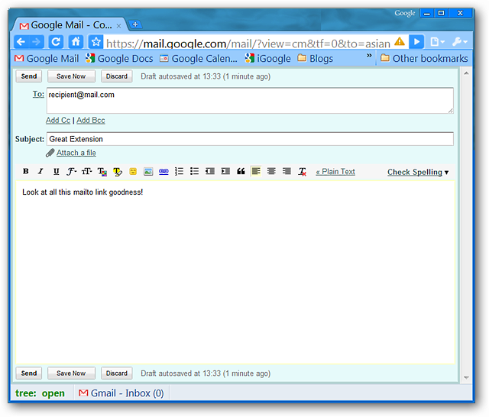Insert an emoticon into the message
The image size is (489, 417).
tap(133, 172)
